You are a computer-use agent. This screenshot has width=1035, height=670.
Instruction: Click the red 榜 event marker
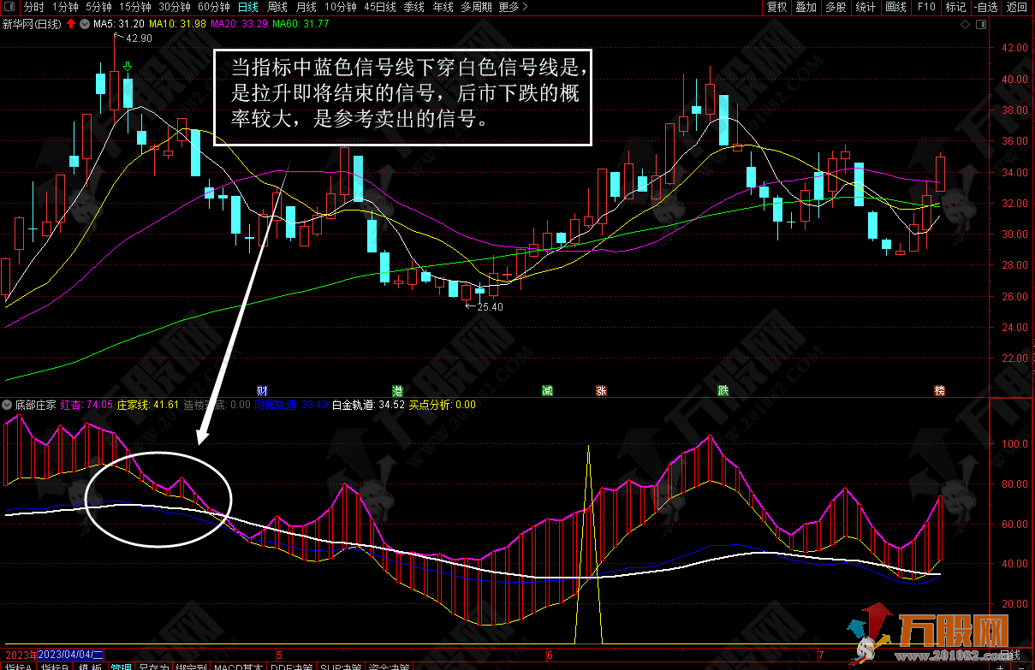(x=940, y=390)
